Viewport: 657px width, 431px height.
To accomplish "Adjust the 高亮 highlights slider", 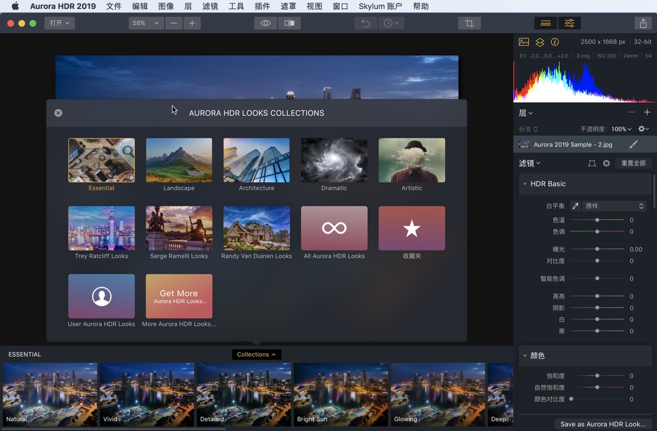I will [x=597, y=296].
